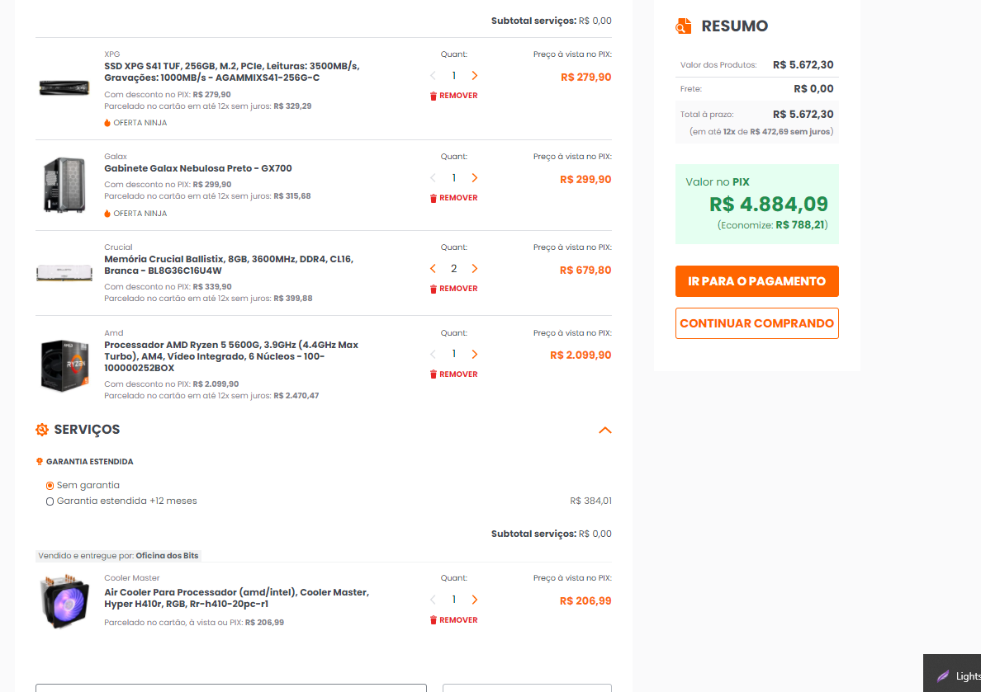
Task: Click the Crucial brand label
Action: click(118, 247)
